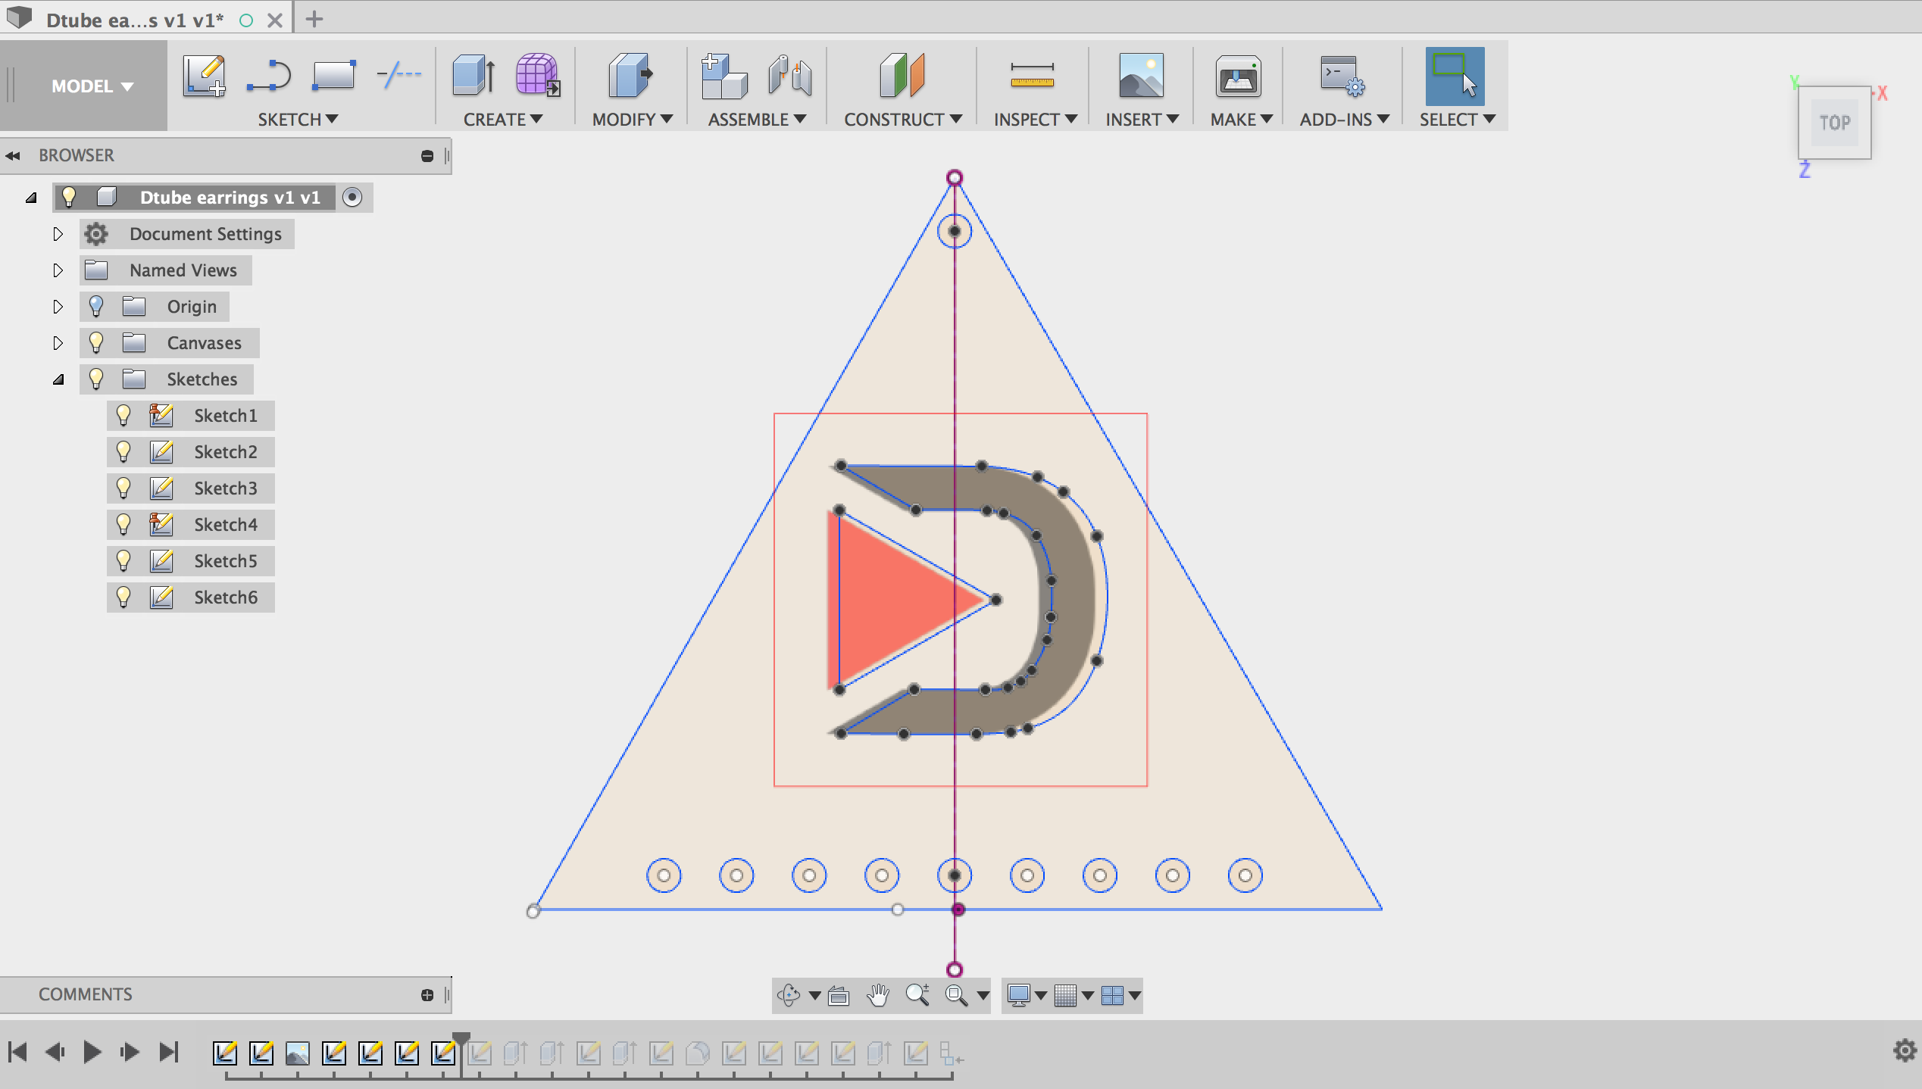Viewport: 1922px width, 1089px height.
Task: Activate Dtube earrings component radio button
Action: coord(352,197)
